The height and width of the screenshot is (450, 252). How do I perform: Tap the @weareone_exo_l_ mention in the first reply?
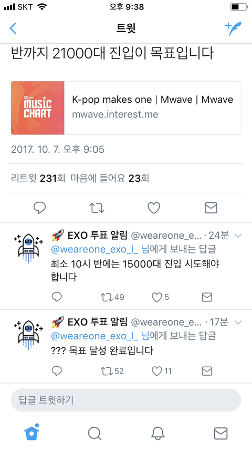click(x=94, y=249)
